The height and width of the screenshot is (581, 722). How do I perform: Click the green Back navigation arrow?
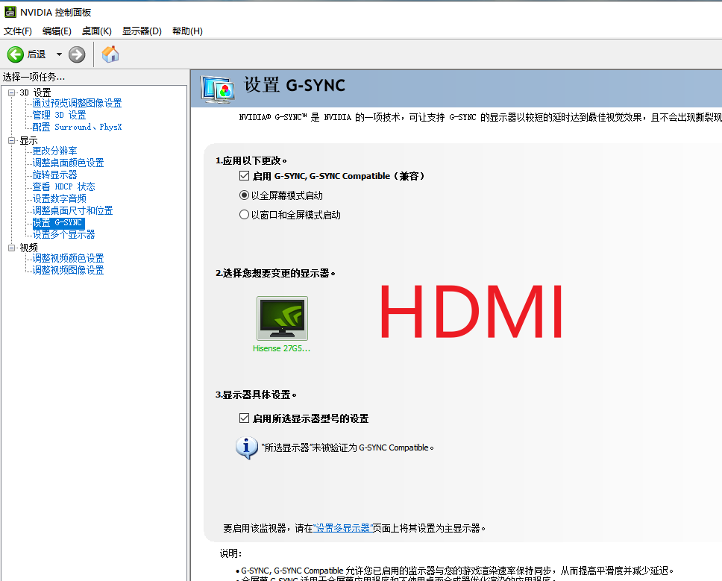click(x=15, y=54)
